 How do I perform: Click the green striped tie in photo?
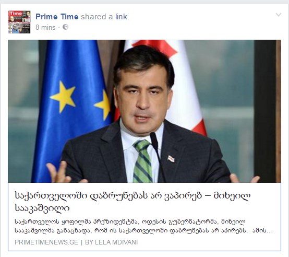(142, 161)
